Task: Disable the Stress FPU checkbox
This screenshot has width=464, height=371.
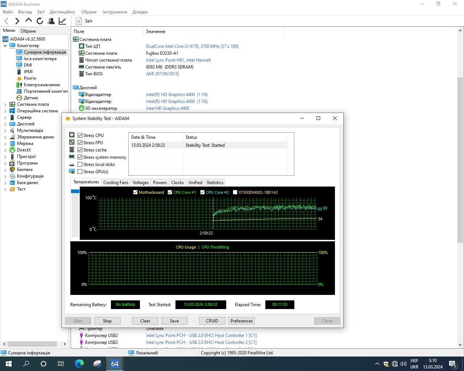Action: (x=80, y=143)
